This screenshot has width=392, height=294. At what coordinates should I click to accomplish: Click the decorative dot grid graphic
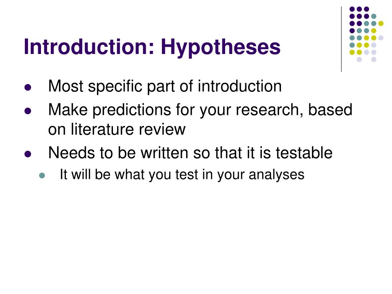(x=366, y=34)
